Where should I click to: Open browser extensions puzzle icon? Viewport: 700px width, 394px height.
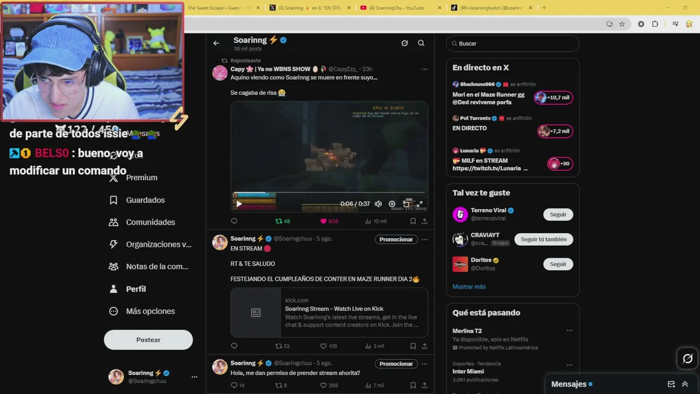tap(655, 24)
